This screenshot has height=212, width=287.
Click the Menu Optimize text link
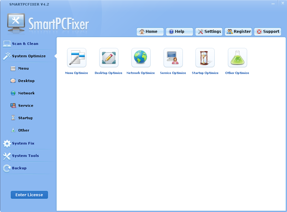pos(76,73)
